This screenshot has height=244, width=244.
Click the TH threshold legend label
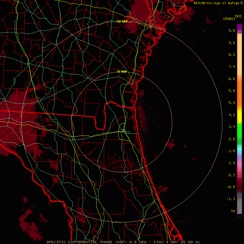pyautogui.click(x=233, y=211)
